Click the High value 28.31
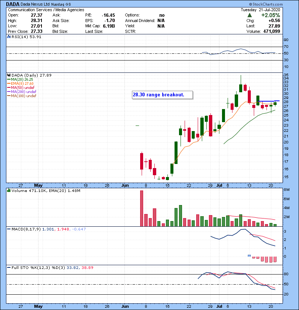299x310 pixels. click(37, 21)
